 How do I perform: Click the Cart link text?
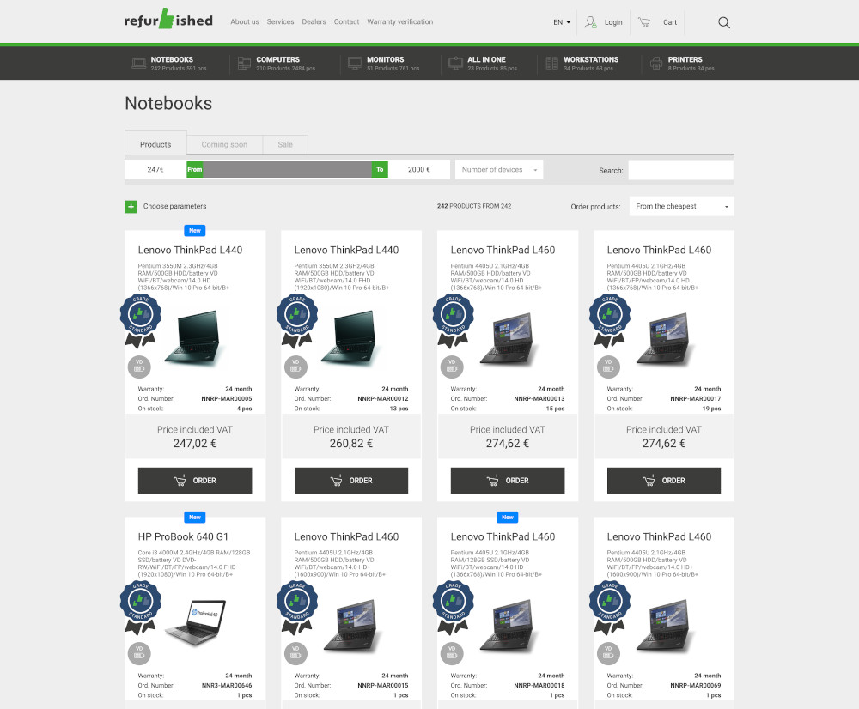click(x=670, y=22)
